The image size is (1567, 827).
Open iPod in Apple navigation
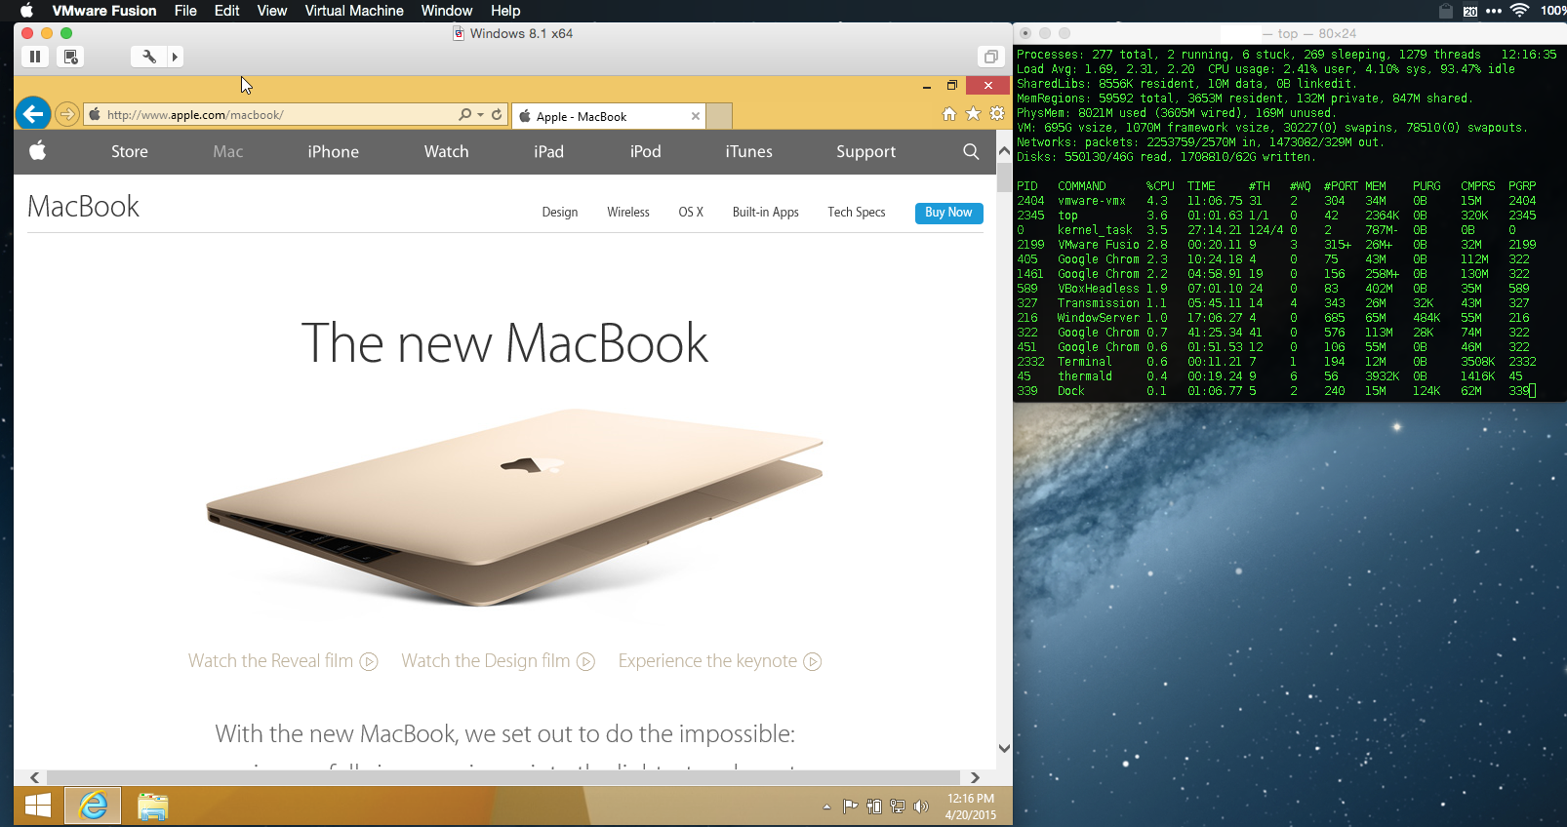tap(646, 151)
